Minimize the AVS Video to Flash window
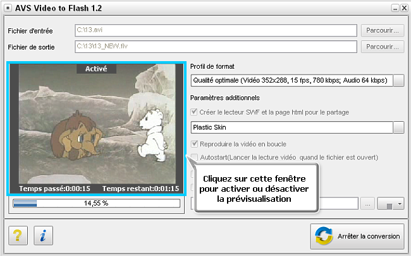 pos(395,8)
